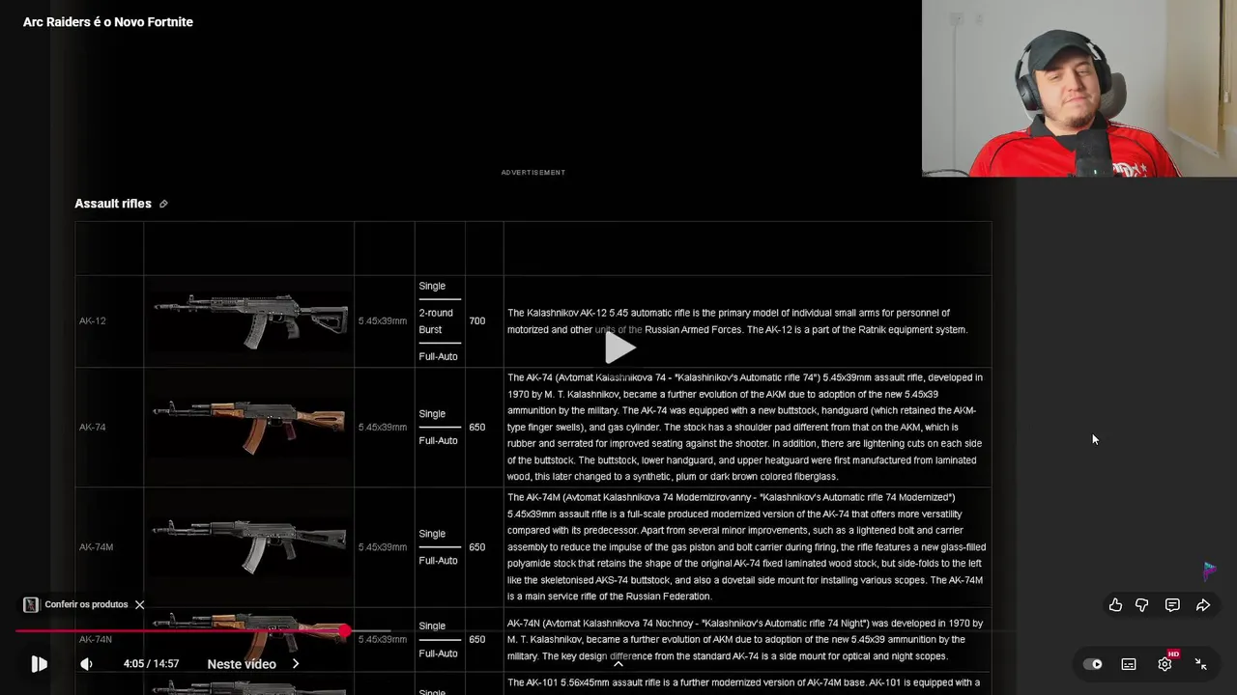This screenshot has width=1237, height=695.
Task: Exit fullscreen mode
Action: tap(1200, 664)
